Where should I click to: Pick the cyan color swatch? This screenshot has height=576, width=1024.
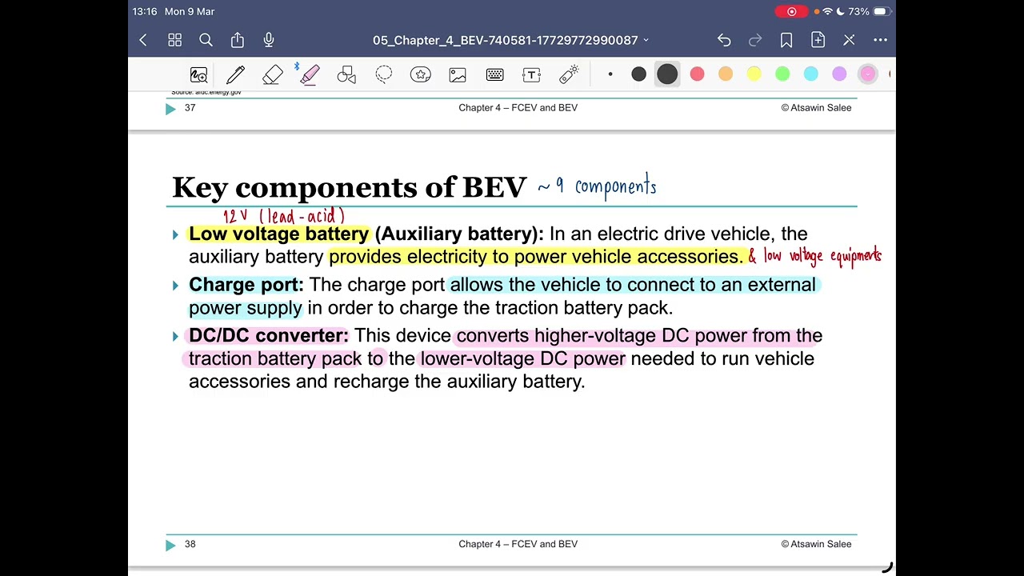(x=811, y=74)
